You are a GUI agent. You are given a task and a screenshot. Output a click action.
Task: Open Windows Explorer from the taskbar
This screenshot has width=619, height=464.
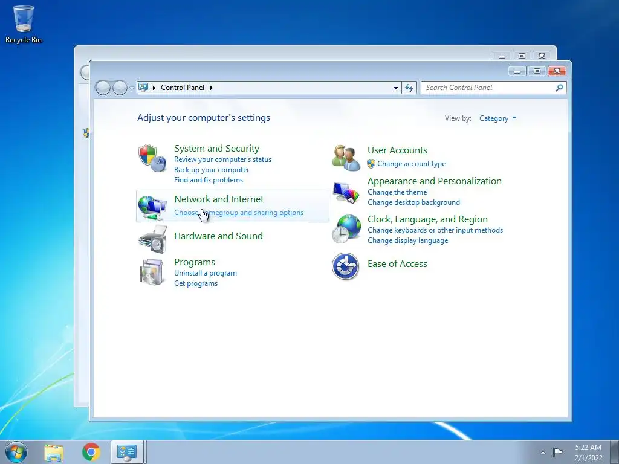click(x=54, y=452)
